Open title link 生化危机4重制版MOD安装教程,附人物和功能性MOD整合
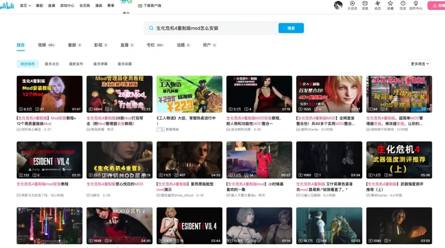 coord(254,121)
